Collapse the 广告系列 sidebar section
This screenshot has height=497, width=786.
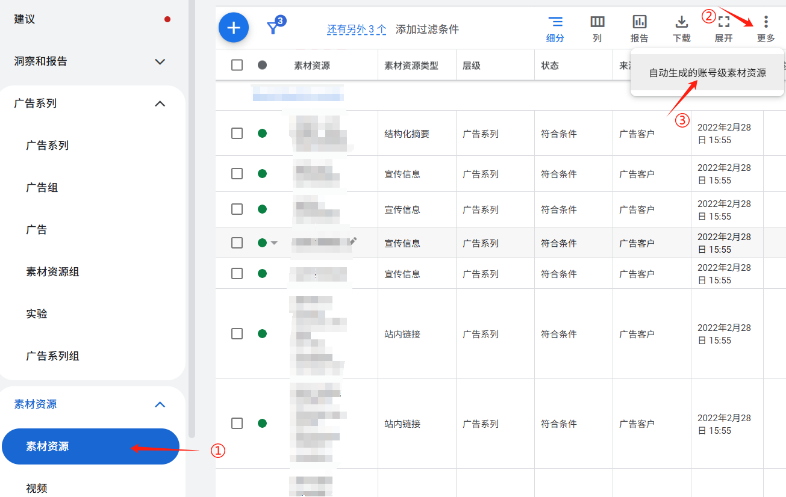click(160, 103)
